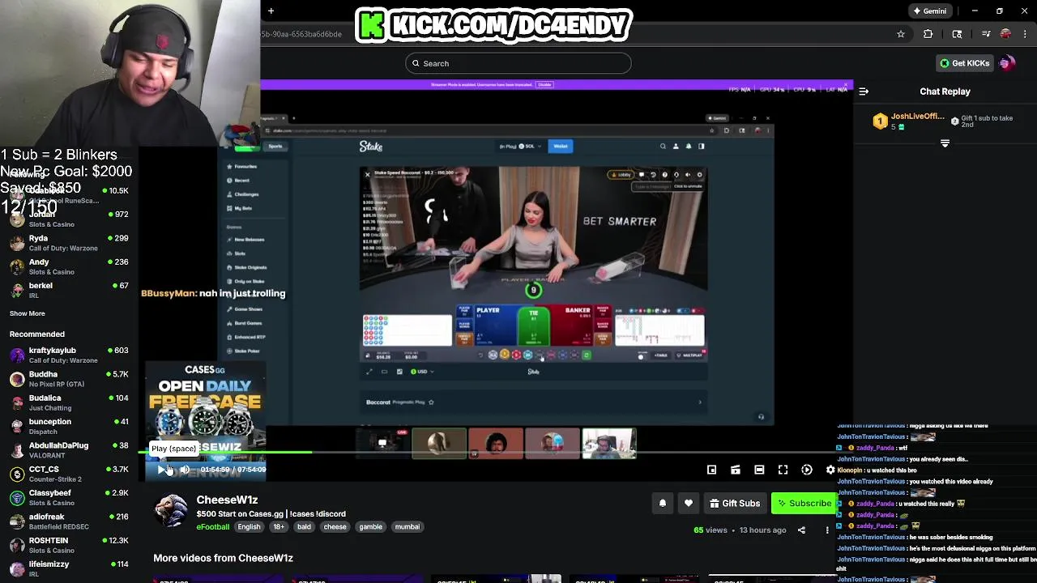
Task: Open CCT_CS recommended channel
Action: click(x=69, y=474)
